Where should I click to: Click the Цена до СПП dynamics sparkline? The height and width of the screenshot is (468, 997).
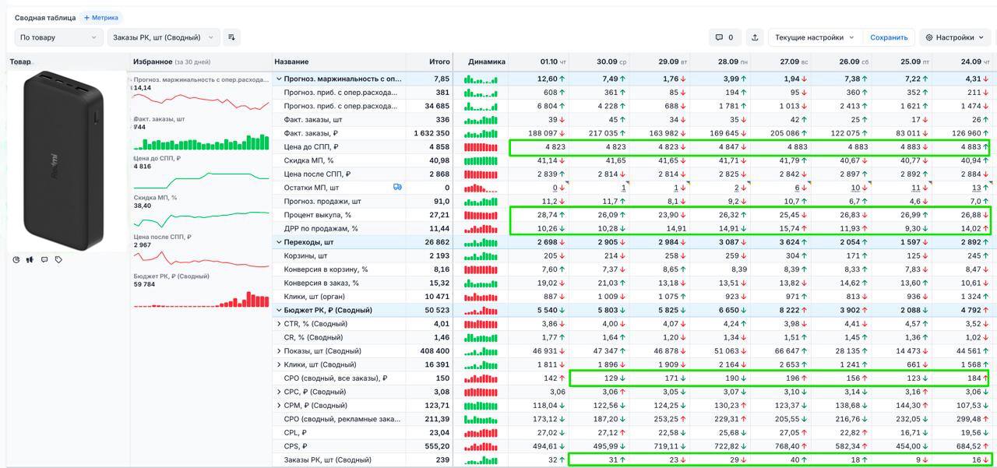pos(481,146)
